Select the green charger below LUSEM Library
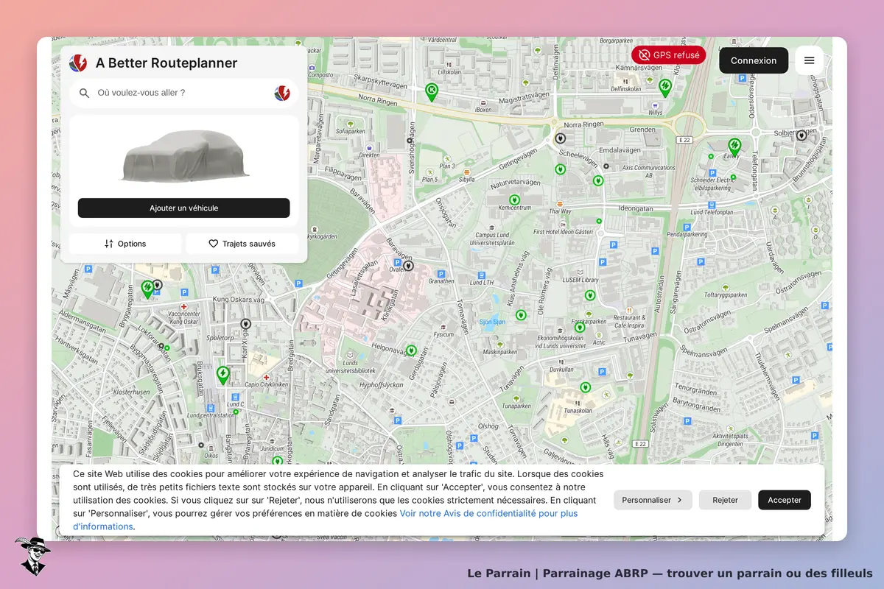This screenshot has width=884, height=589. point(589,295)
